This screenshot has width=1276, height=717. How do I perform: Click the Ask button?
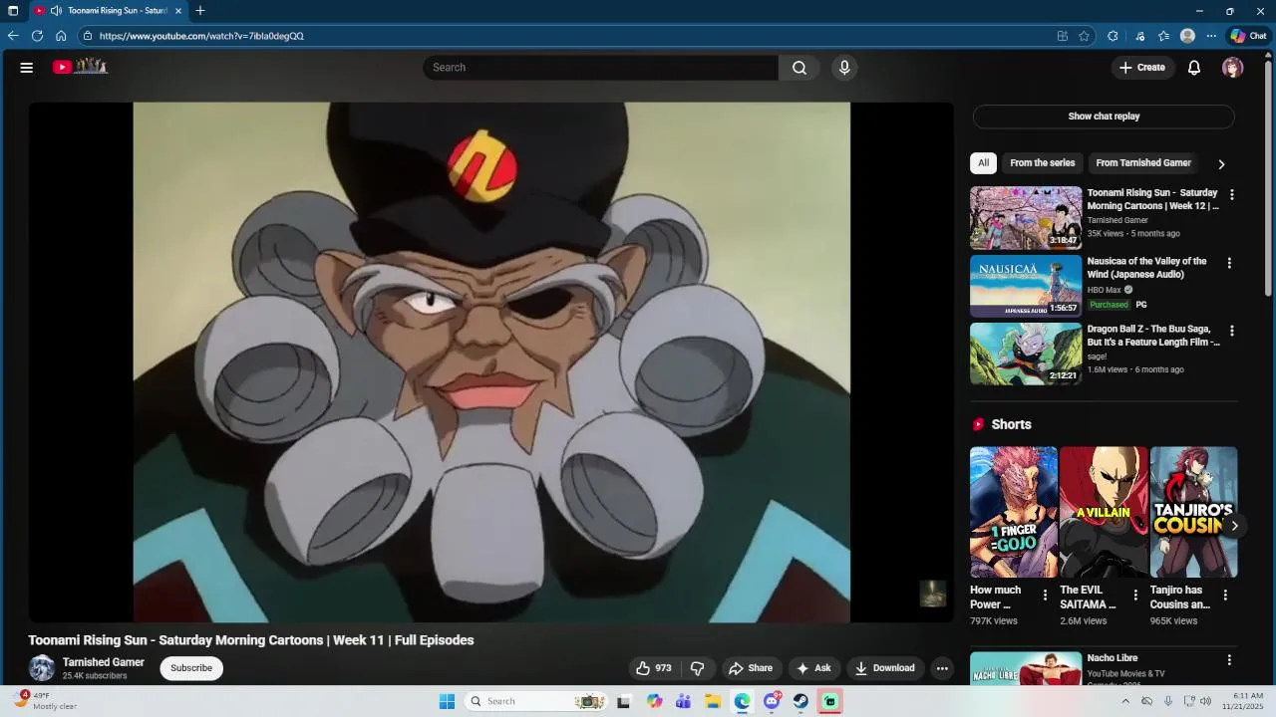(813, 668)
